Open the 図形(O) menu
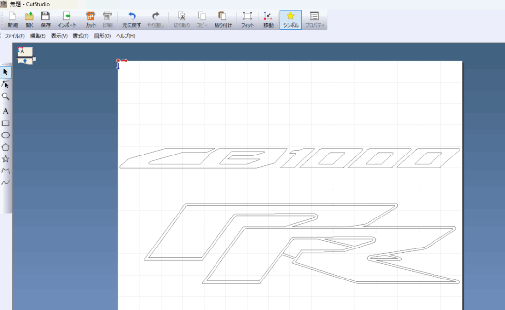Viewport: 505px width, 310px height. [x=103, y=36]
